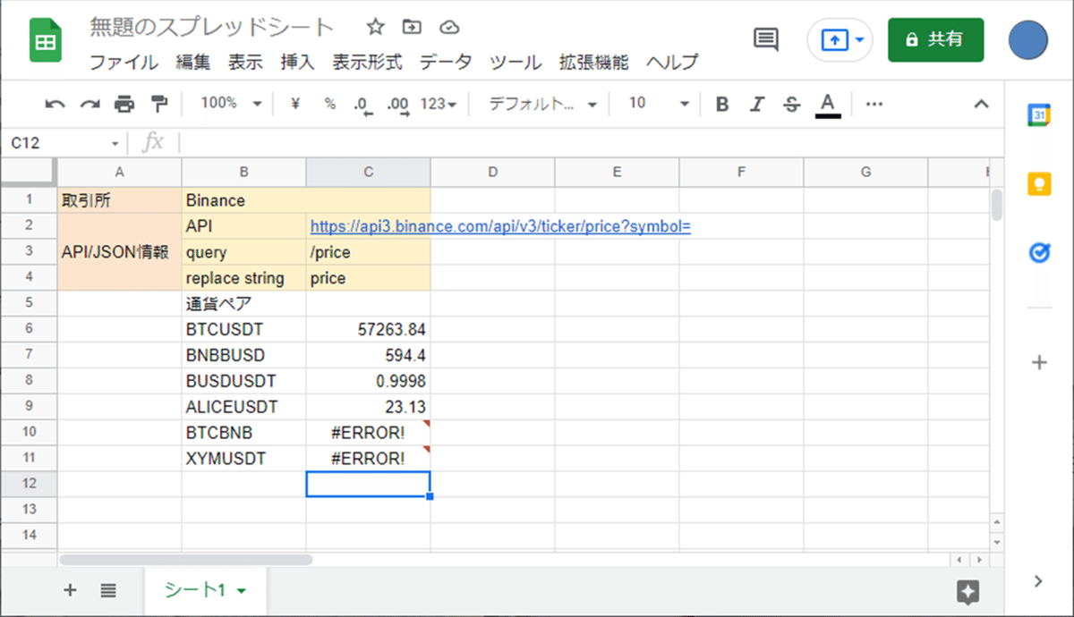Open the 表示 menu

(x=245, y=63)
